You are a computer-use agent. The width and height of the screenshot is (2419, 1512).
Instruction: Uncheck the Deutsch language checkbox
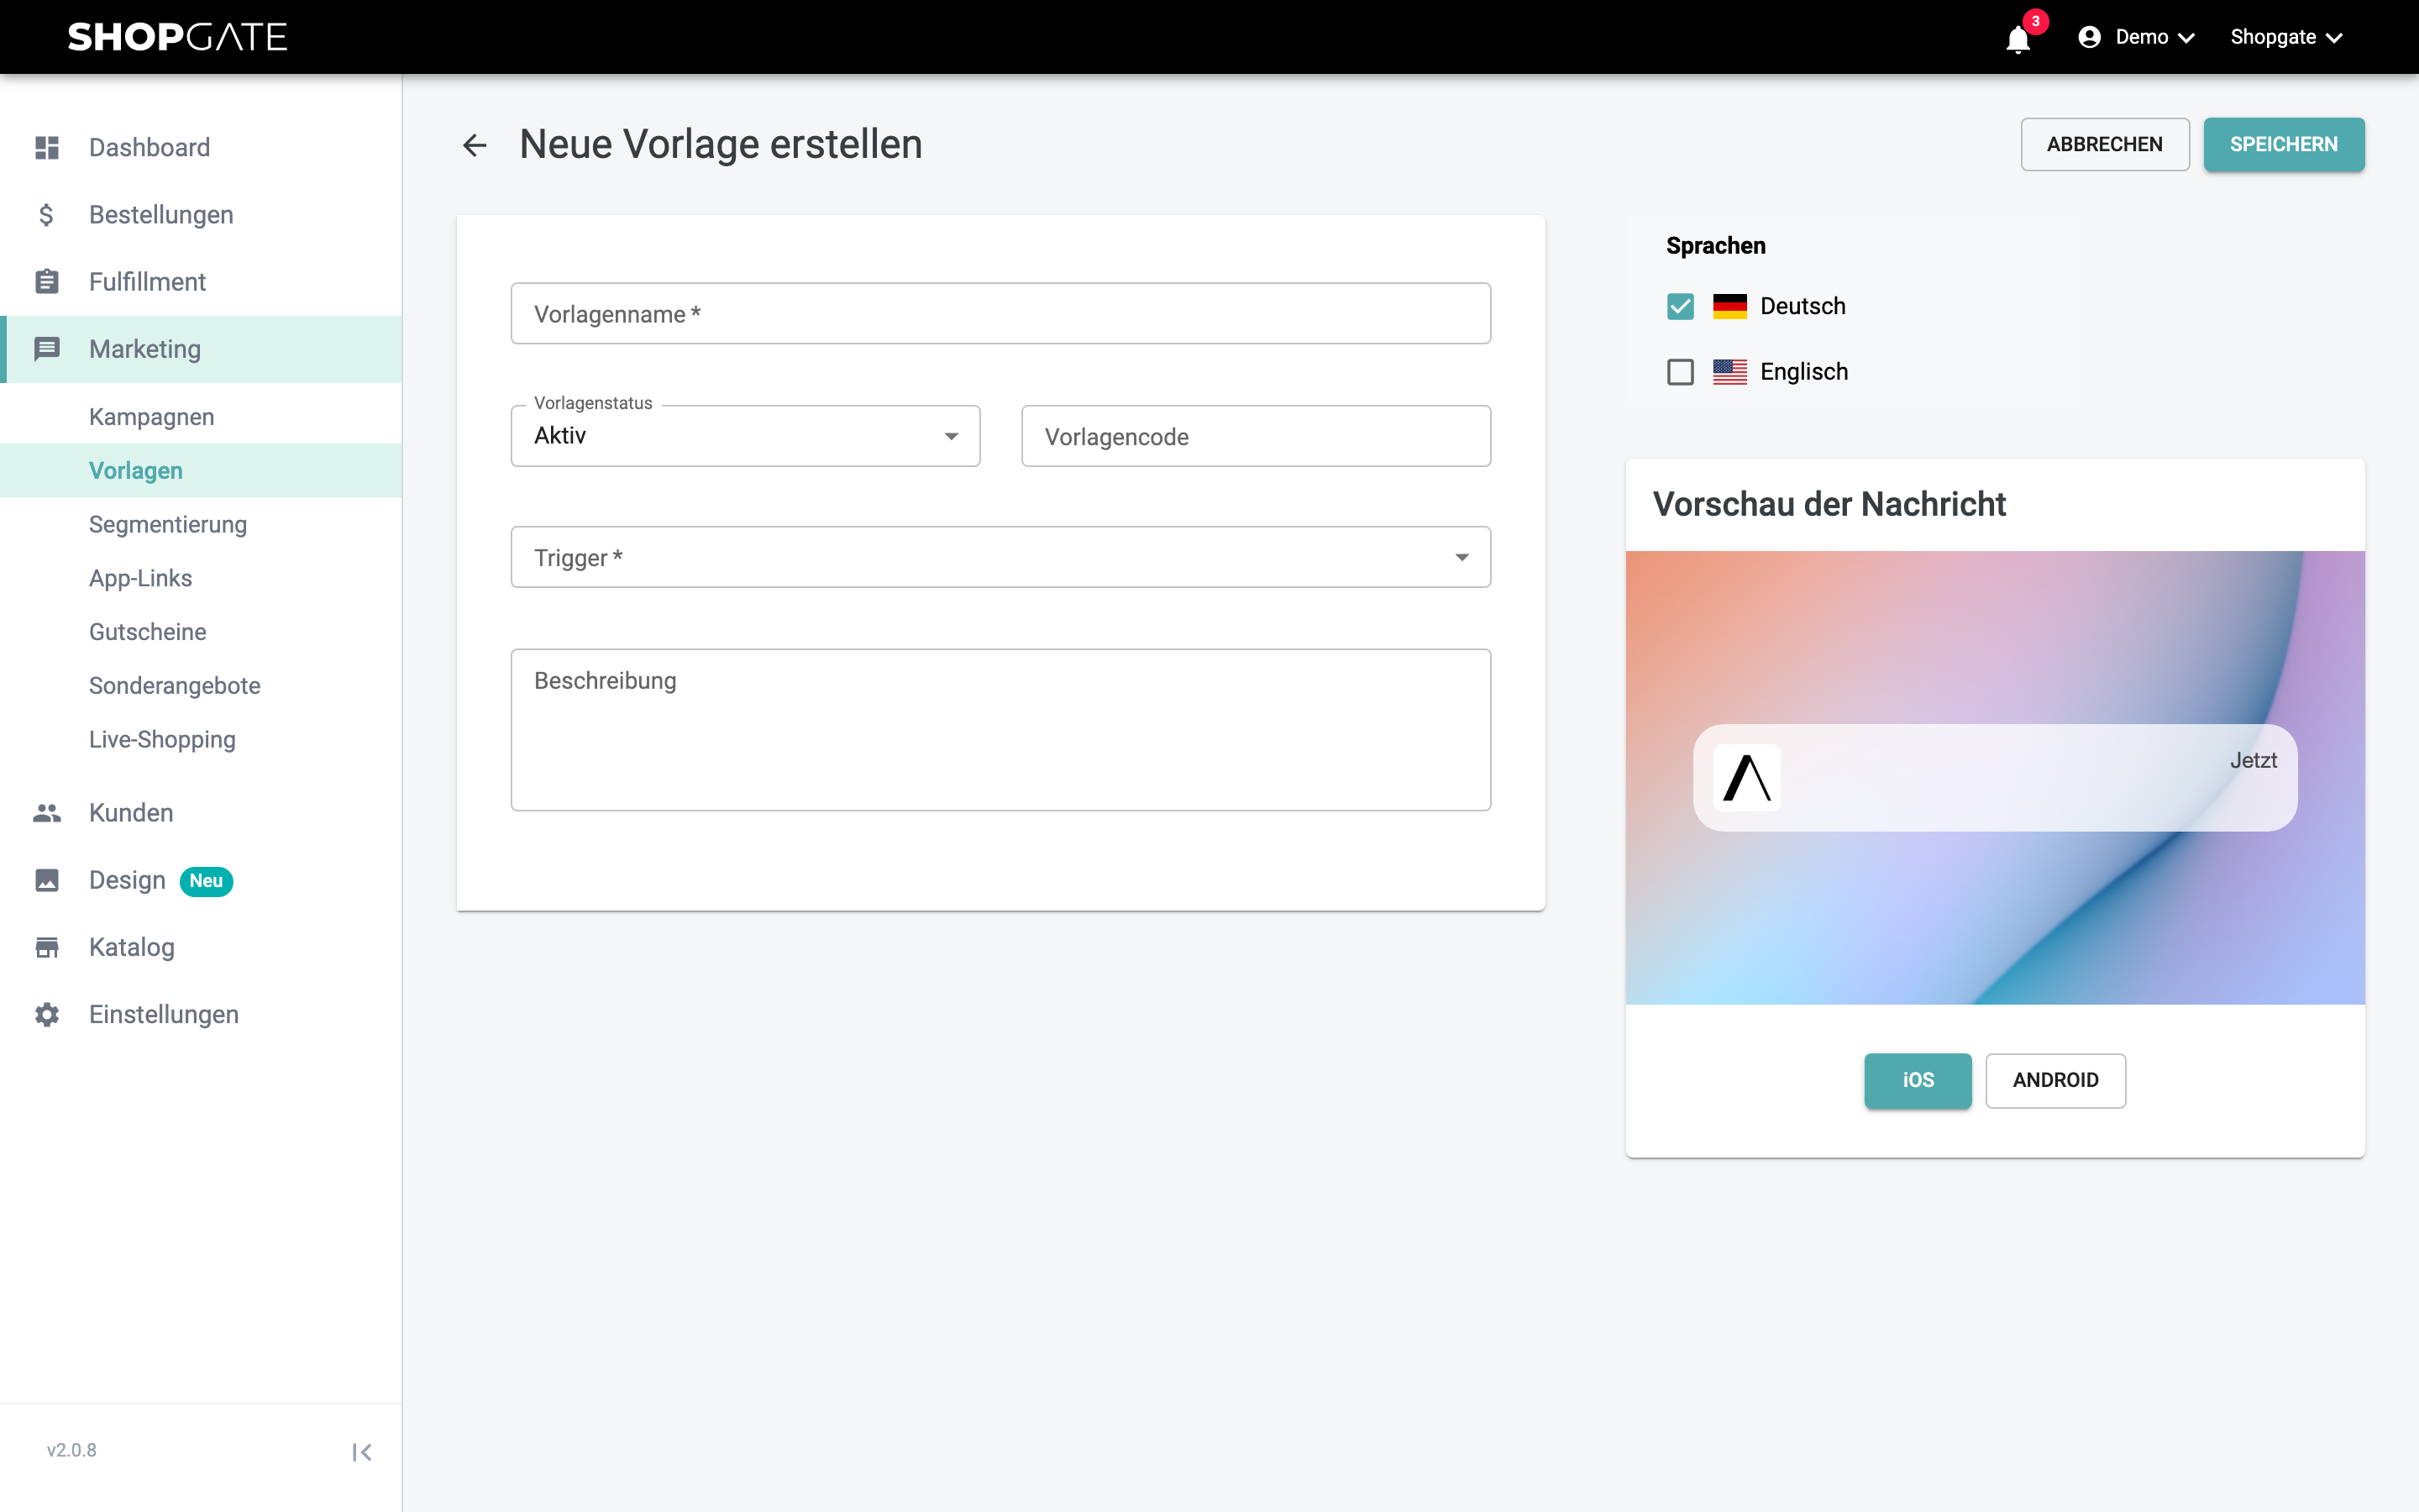point(1681,306)
